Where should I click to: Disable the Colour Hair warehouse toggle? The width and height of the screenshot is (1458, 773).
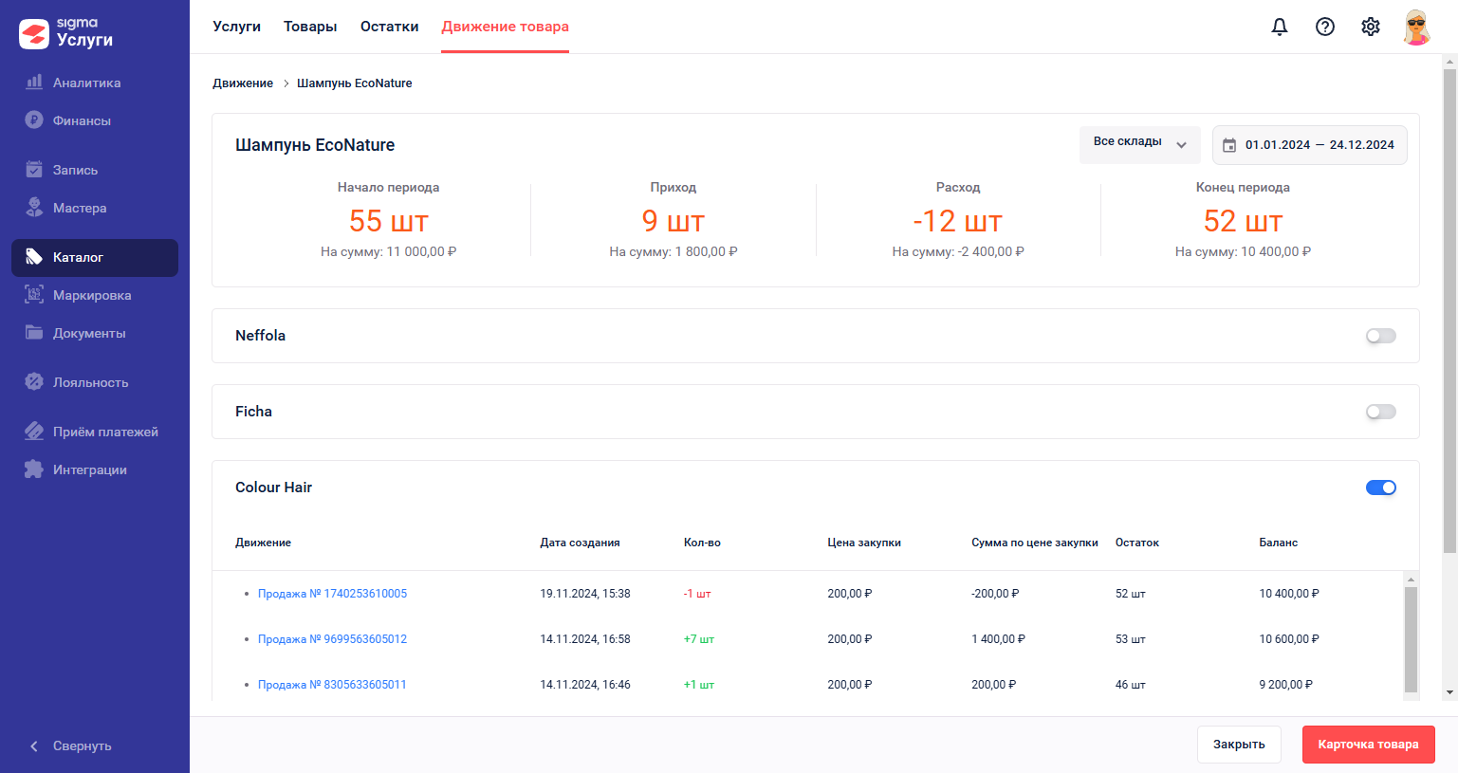pos(1381,488)
